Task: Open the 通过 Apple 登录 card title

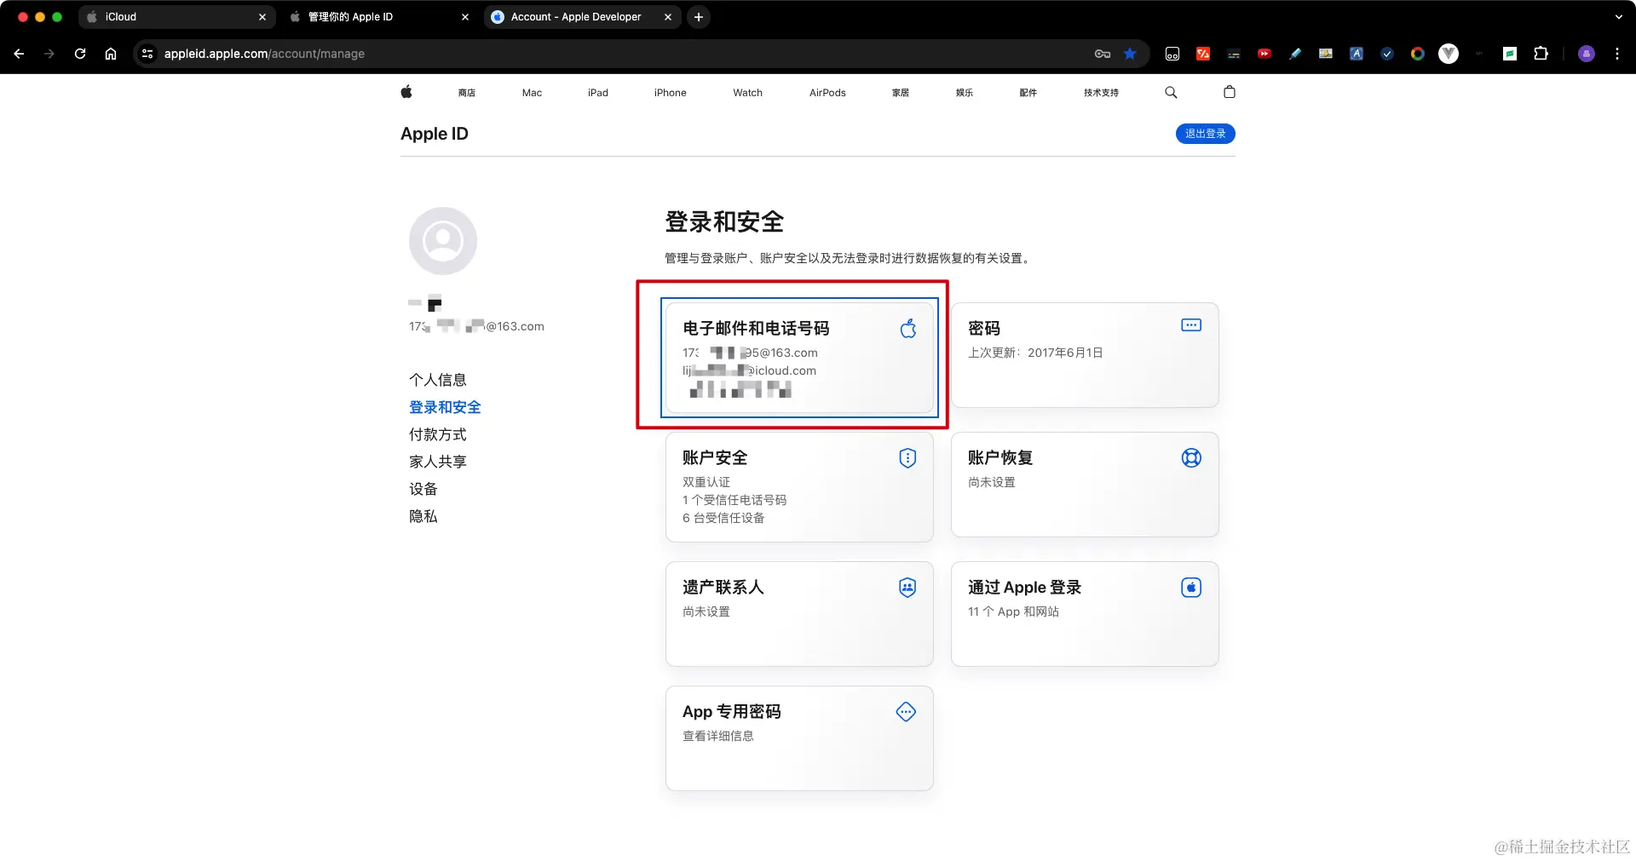Action: [1024, 587]
